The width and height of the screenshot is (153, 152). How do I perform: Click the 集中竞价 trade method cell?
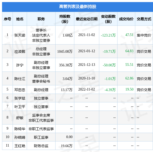pyautogui.click(x=144, y=35)
